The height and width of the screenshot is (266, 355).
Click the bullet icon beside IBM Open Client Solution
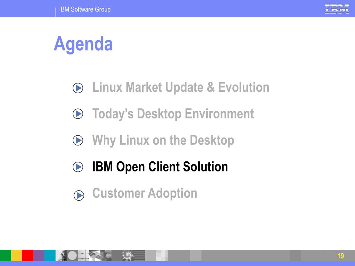click(78, 167)
